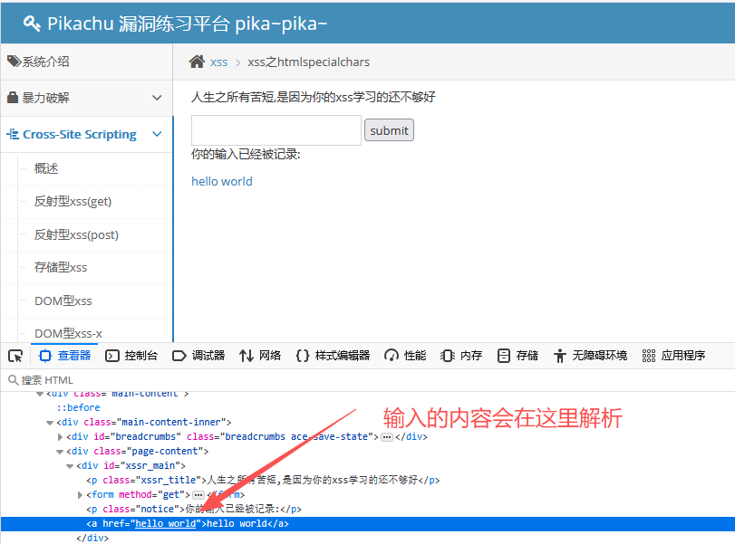
Task: Collapse the xssr_main div node arrow
Action: [x=70, y=466]
